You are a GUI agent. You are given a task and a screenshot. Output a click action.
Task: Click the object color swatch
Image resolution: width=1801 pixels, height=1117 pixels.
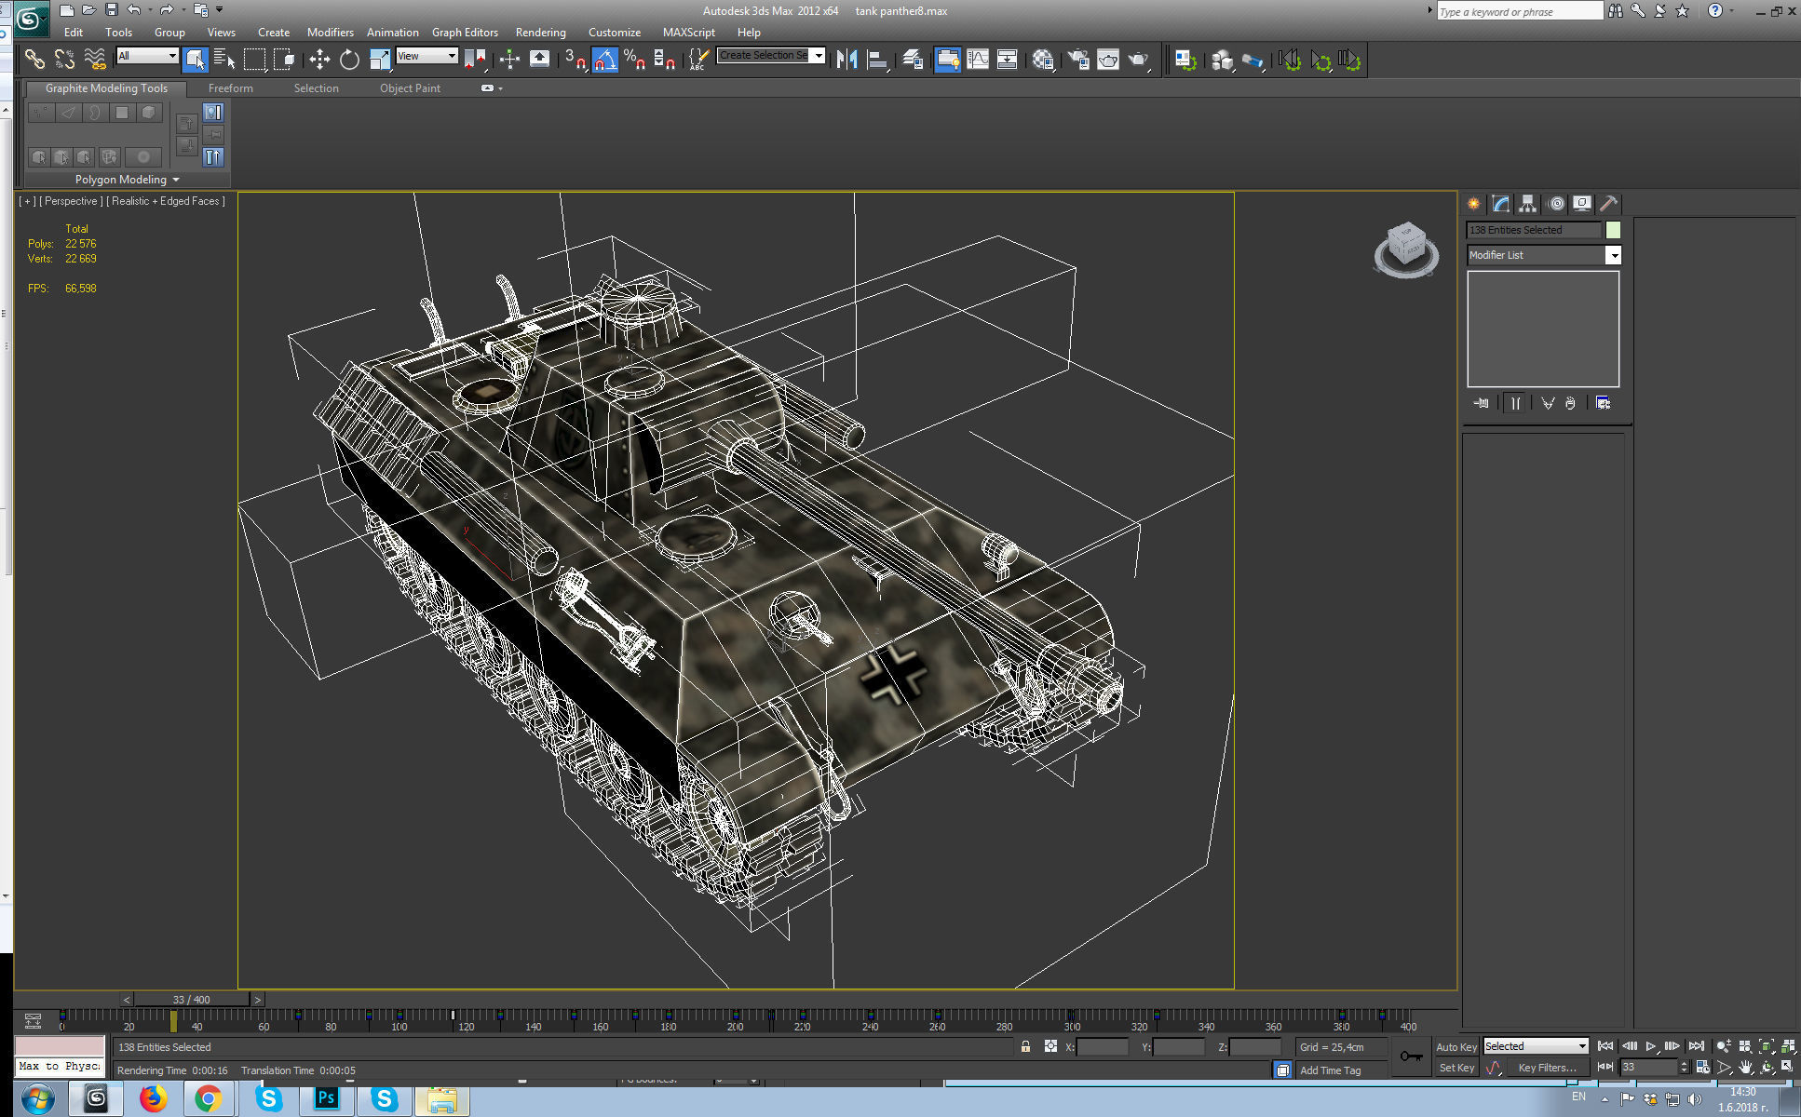1613,230
